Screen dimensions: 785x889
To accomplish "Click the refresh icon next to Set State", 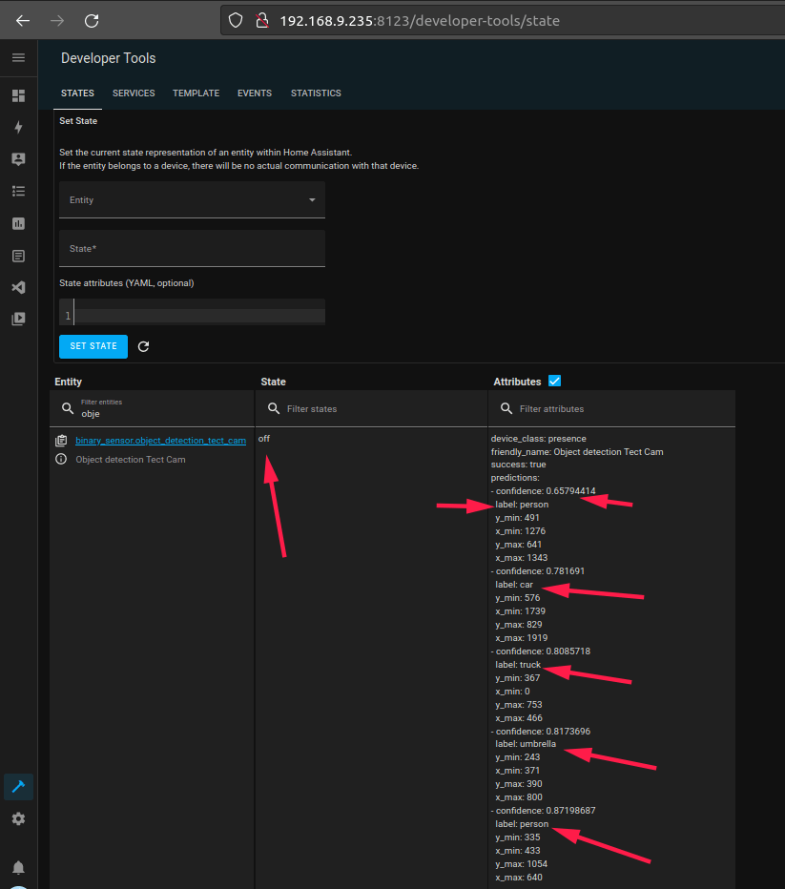I will (x=143, y=346).
